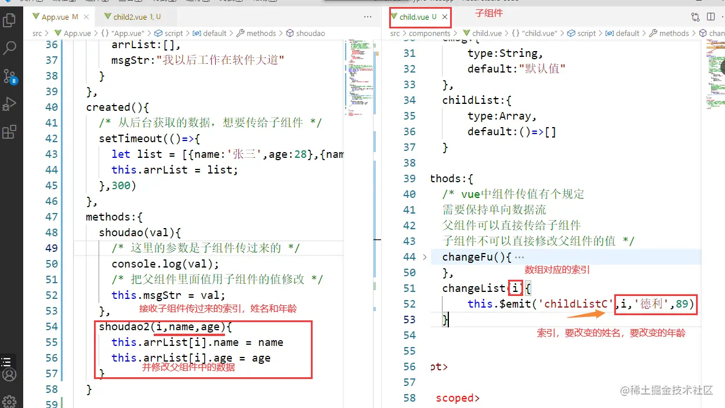Open the Manage gear settings icon
This screenshot has height=408, width=725.
point(9,401)
